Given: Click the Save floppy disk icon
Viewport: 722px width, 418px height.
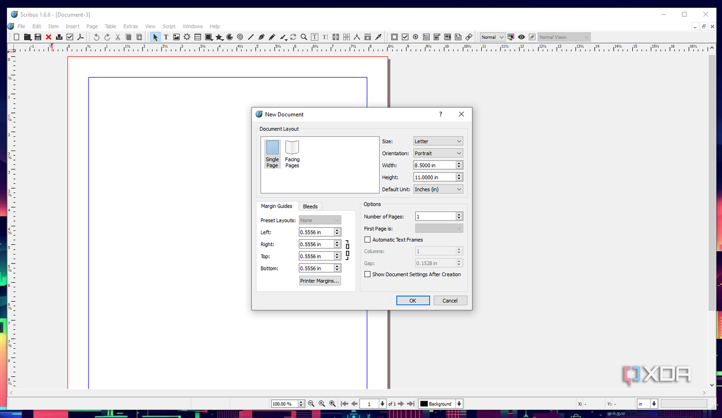Looking at the screenshot, I should pyautogui.click(x=38, y=37).
